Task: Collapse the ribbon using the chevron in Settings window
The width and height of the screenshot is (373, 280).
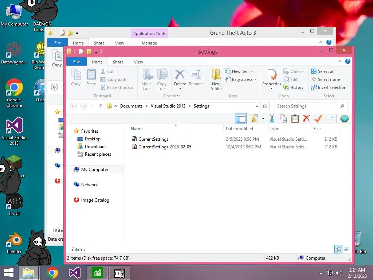Action: pos(340,61)
